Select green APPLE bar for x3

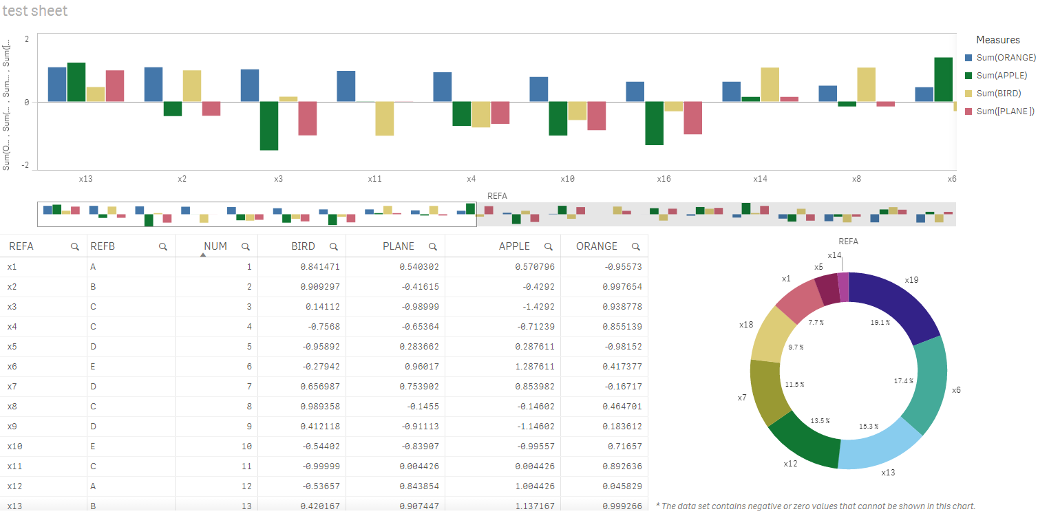pos(269,126)
